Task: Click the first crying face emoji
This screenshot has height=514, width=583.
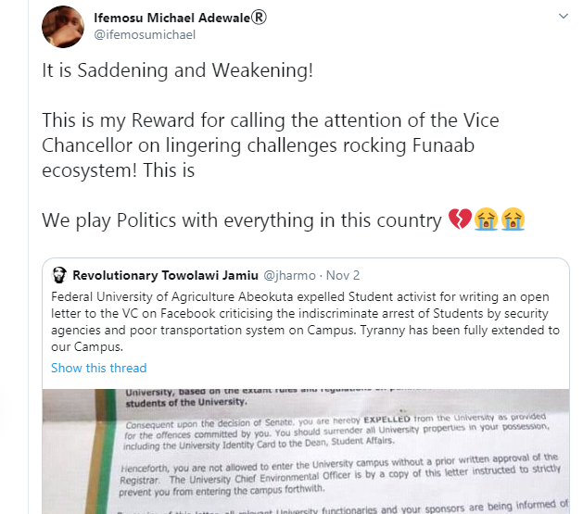Action: [486, 219]
